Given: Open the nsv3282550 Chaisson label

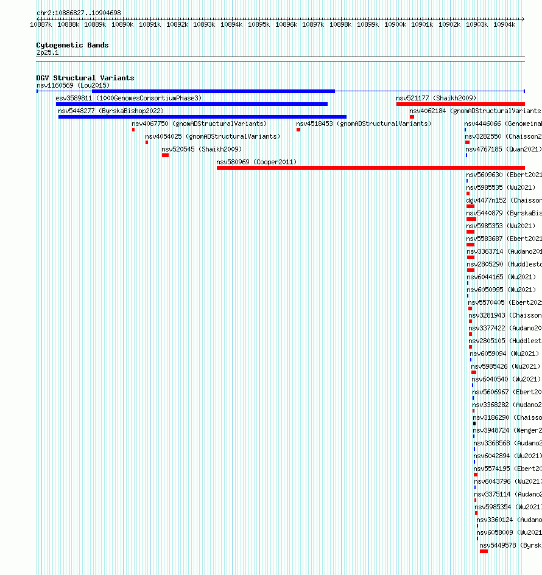Looking at the screenshot, I should pyautogui.click(x=503, y=137).
